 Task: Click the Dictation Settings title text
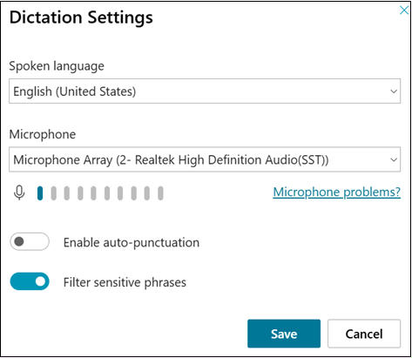[81, 17]
